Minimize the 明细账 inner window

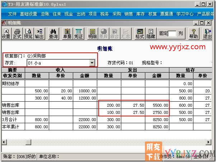[196, 23]
